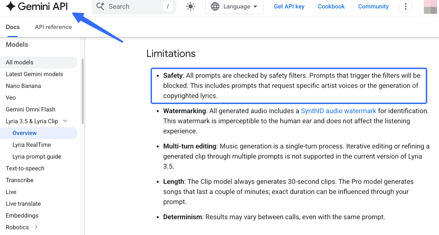
Task: Open Lyria prompt guide sidebar item
Action: 37,157
